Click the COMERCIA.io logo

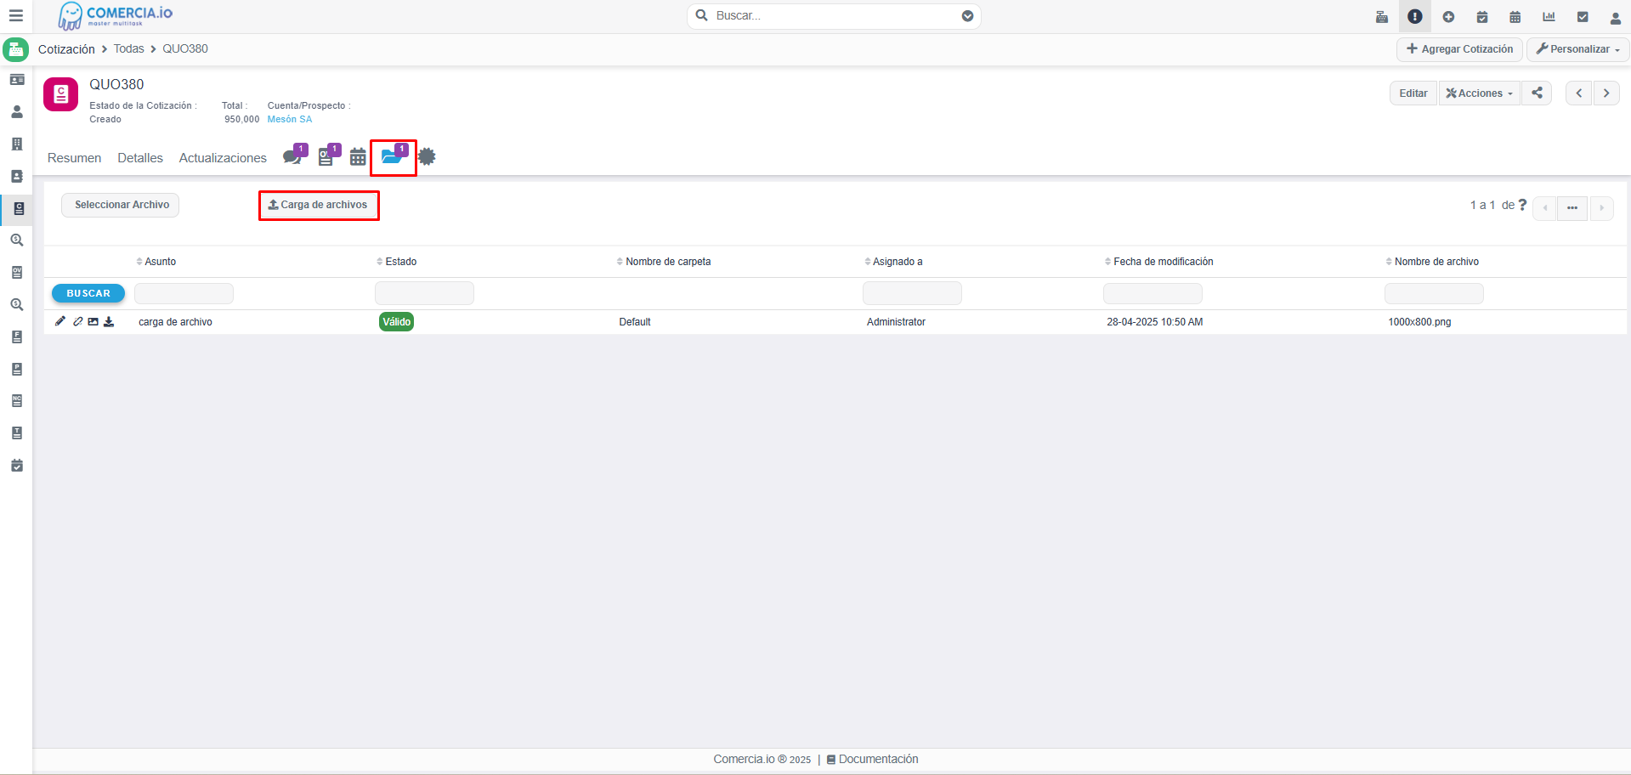115,16
